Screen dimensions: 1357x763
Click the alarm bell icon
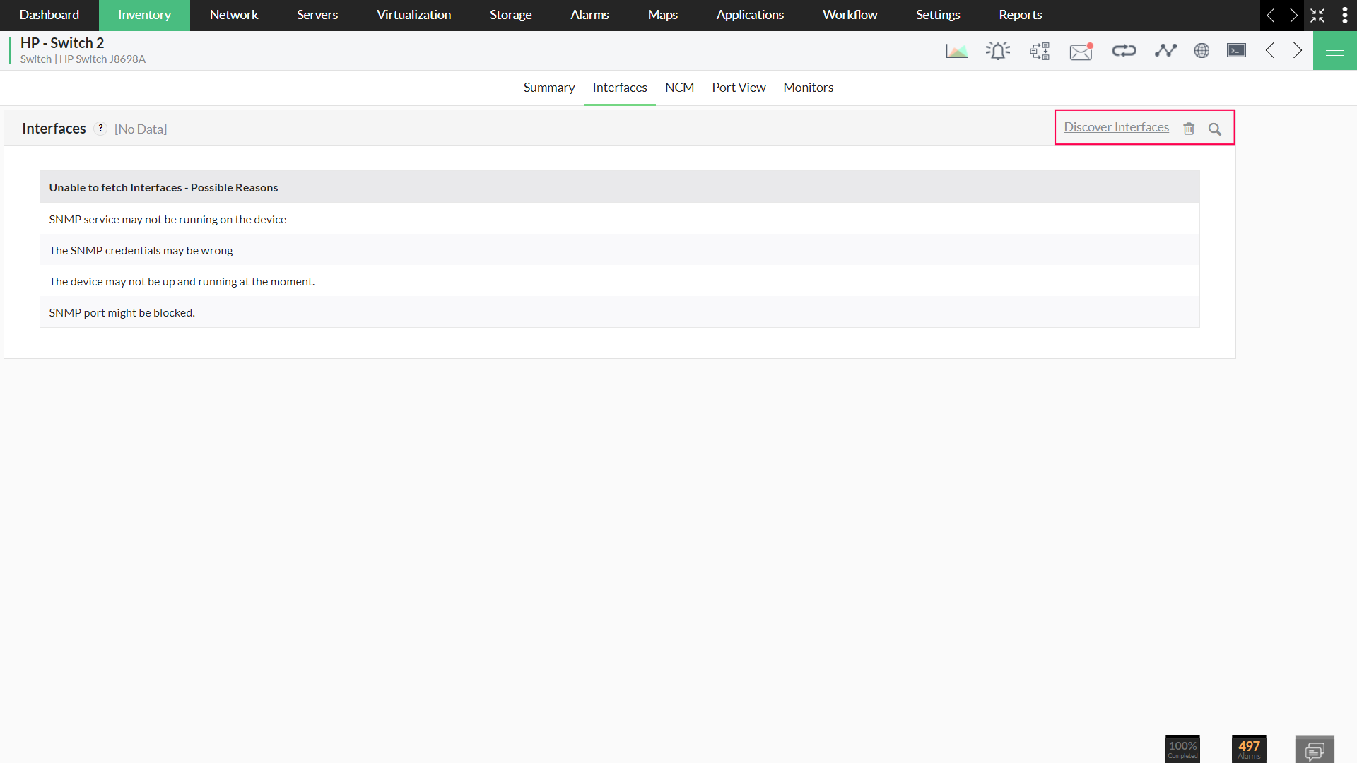tap(998, 51)
